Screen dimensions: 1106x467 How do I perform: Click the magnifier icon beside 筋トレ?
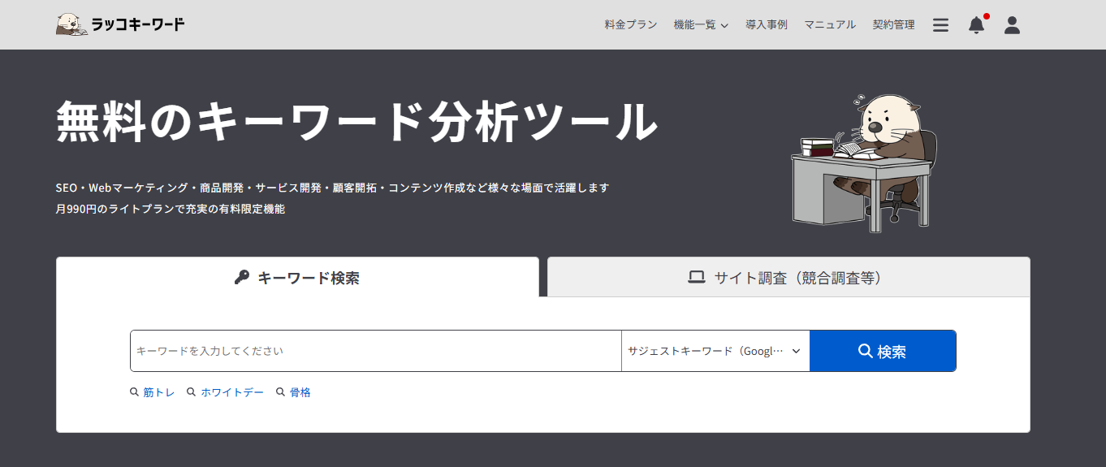134,392
